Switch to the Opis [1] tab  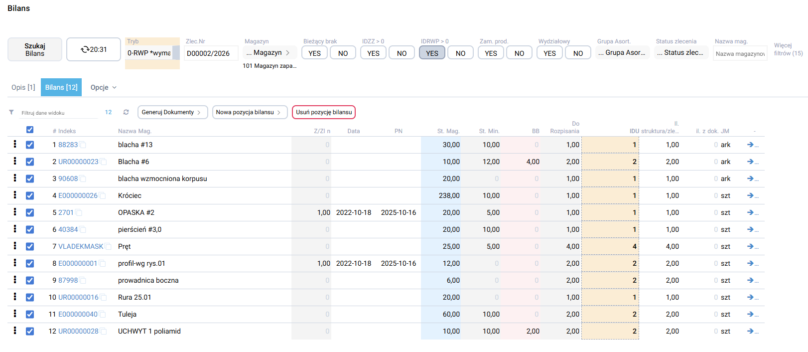click(23, 87)
